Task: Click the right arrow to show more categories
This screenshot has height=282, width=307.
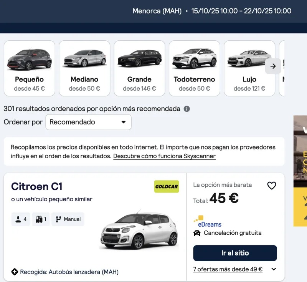Action: click(273, 66)
